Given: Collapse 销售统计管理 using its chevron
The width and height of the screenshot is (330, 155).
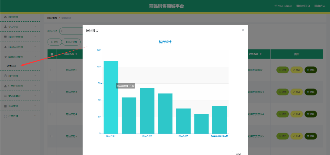Looking at the screenshot, I should [x=35, y=57].
